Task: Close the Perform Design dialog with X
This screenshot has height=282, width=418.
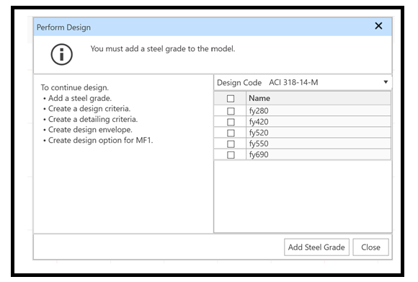Action: (x=378, y=26)
